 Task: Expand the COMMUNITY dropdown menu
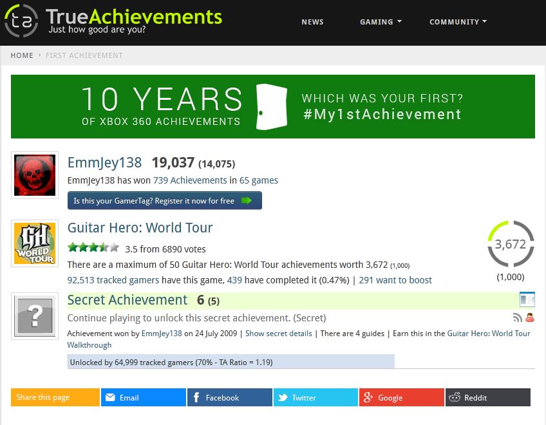[x=458, y=22]
